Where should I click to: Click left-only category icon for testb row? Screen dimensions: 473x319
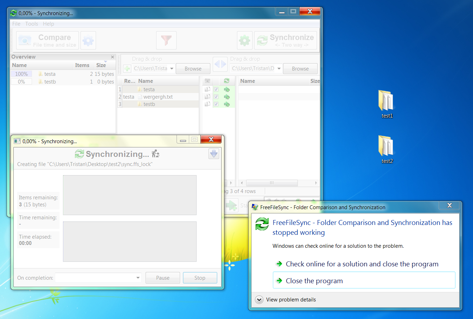[207, 104]
